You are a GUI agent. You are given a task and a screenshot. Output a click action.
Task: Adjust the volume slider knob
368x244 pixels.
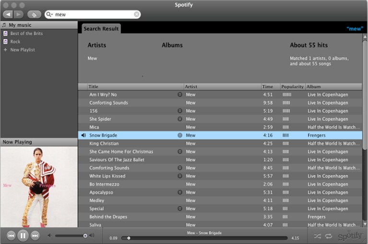pos(85,235)
